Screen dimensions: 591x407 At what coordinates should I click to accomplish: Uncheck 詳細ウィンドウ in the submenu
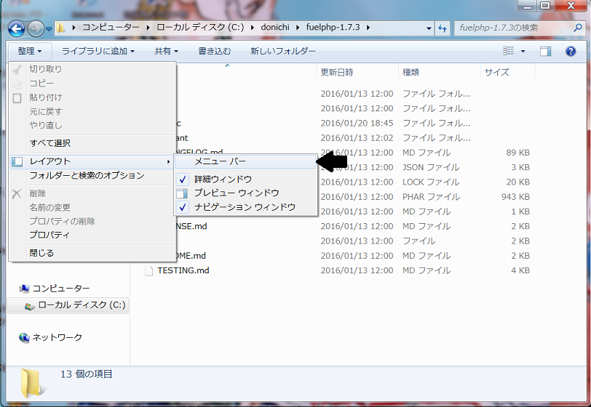[x=245, y=180]
